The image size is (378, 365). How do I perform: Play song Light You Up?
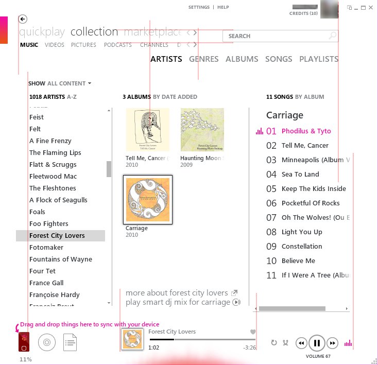click(x=302, y=232)
